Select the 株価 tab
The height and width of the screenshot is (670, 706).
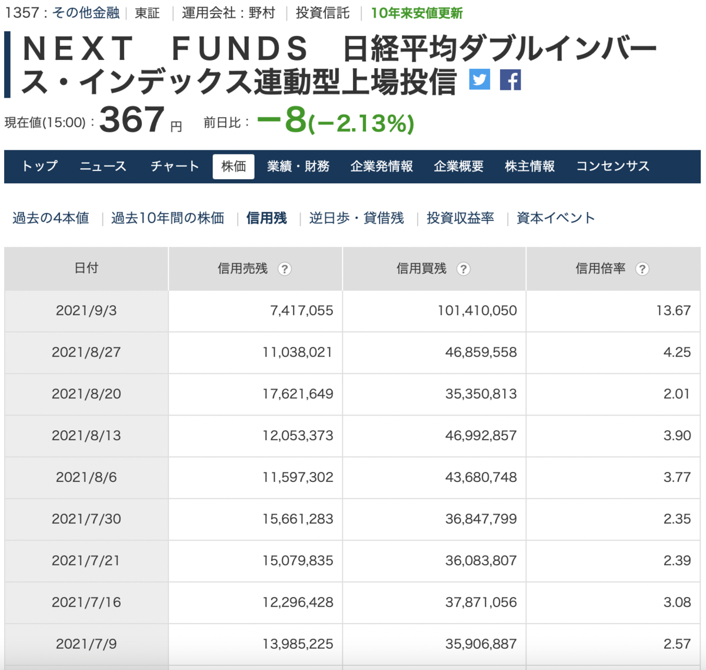coord(234,166)
